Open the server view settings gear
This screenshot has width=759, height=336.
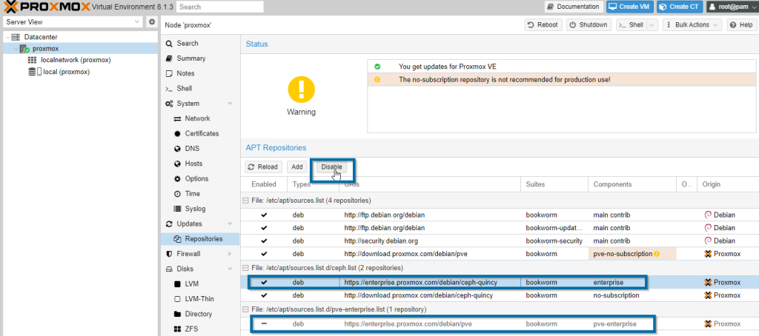point(152,21)
